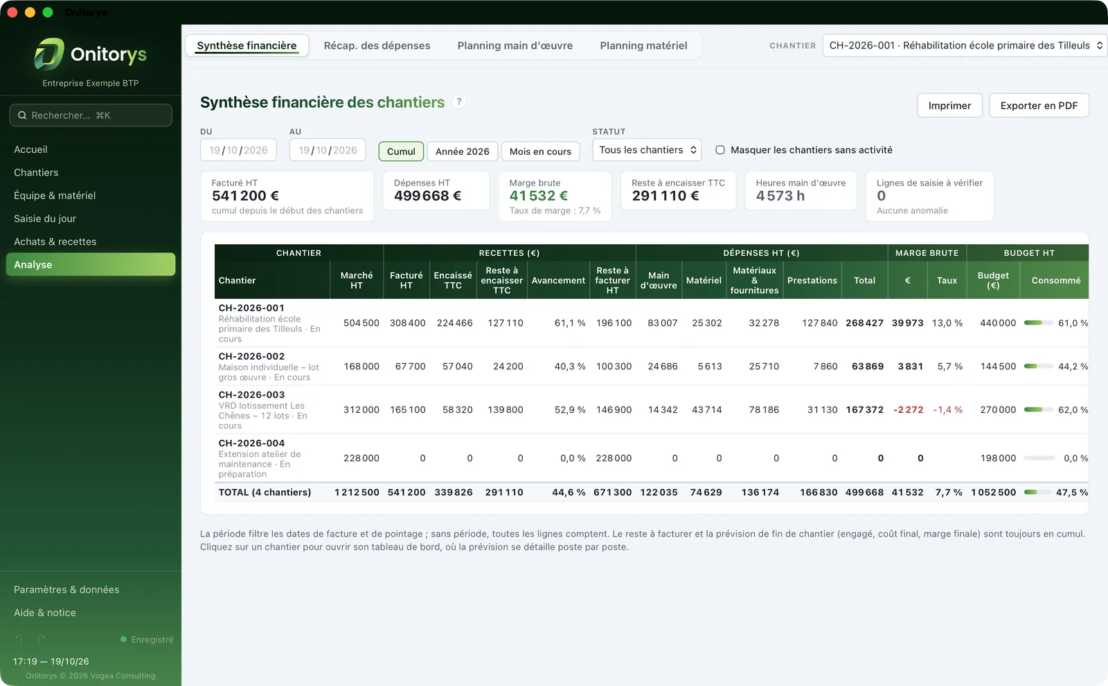This screenshot has height=686, width=1108.
Task: Click the Imprimer button
Action: (x=949, y=106)
